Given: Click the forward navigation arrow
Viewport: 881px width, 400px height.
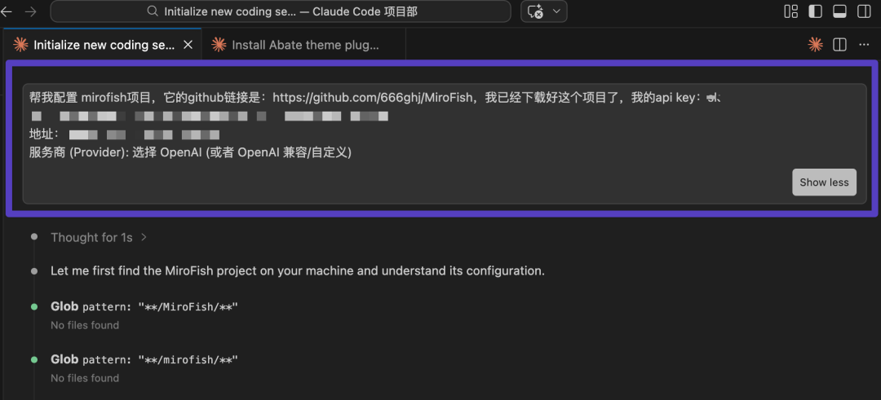Looking at the screenshot, I should click(x=30, y=11).
